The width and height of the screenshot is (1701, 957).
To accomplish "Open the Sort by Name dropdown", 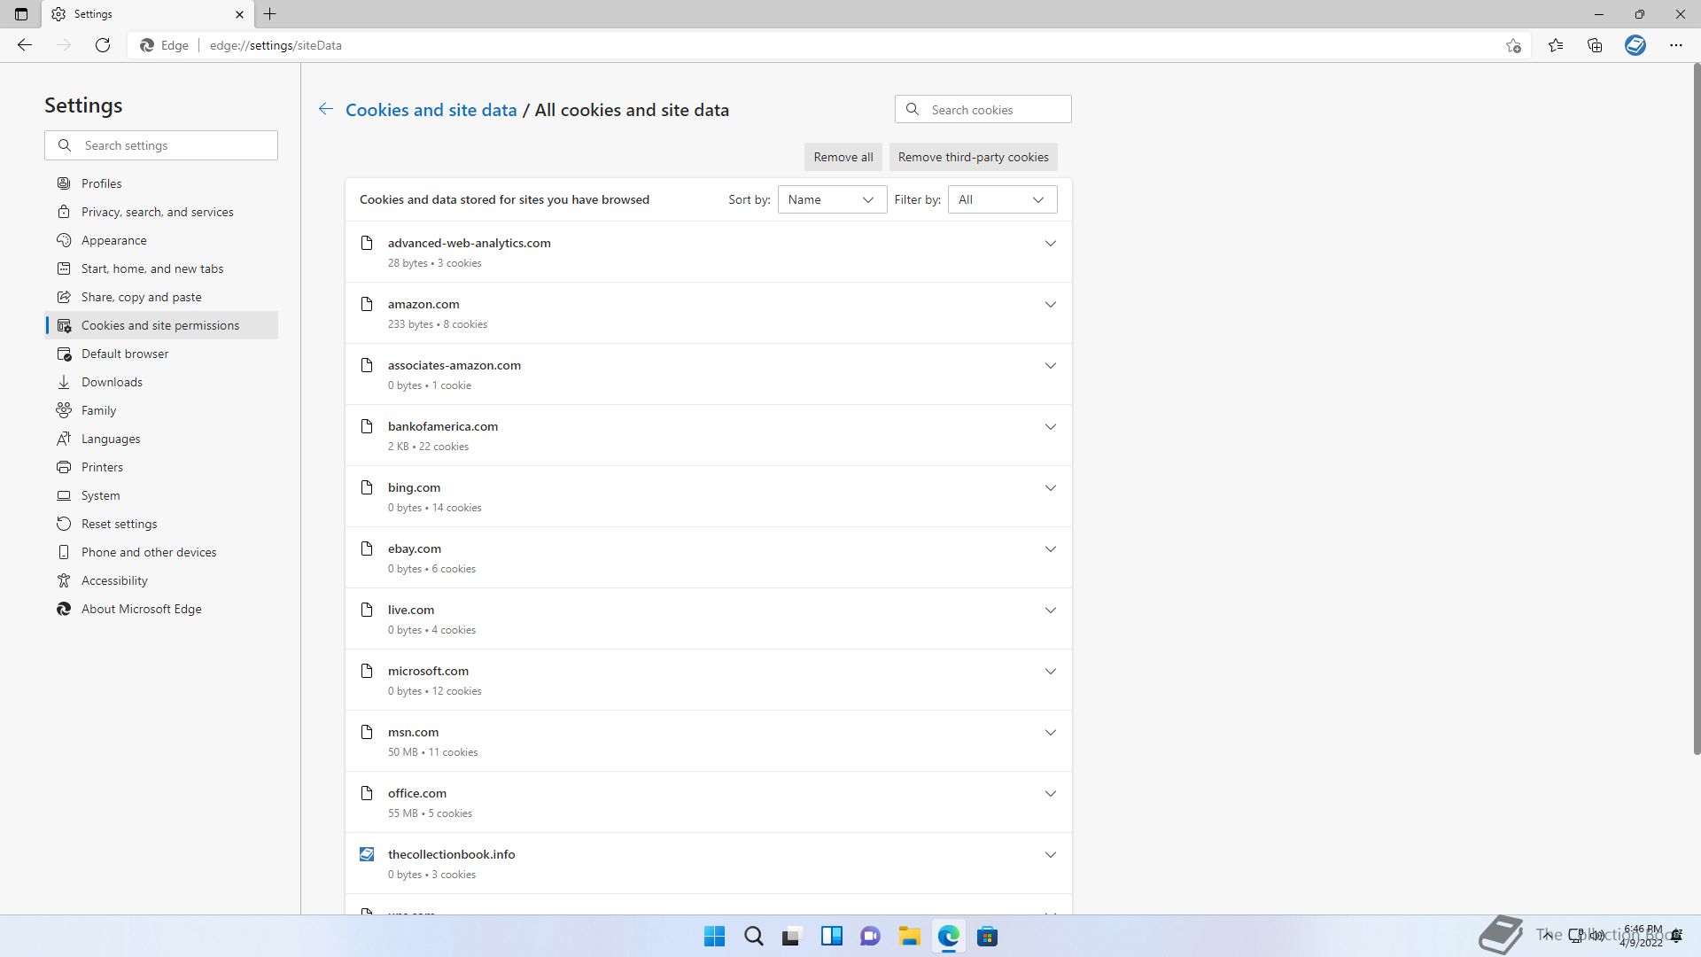I will (832, 199).
